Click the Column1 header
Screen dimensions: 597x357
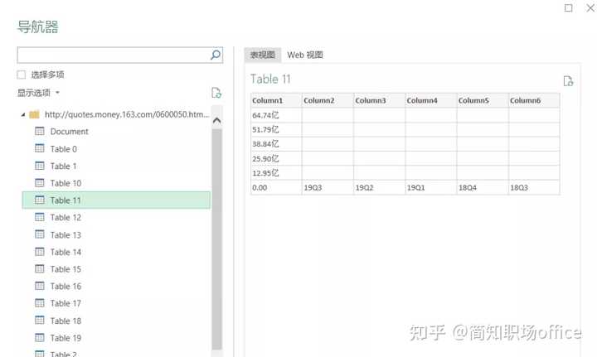[x=276, y=100]
